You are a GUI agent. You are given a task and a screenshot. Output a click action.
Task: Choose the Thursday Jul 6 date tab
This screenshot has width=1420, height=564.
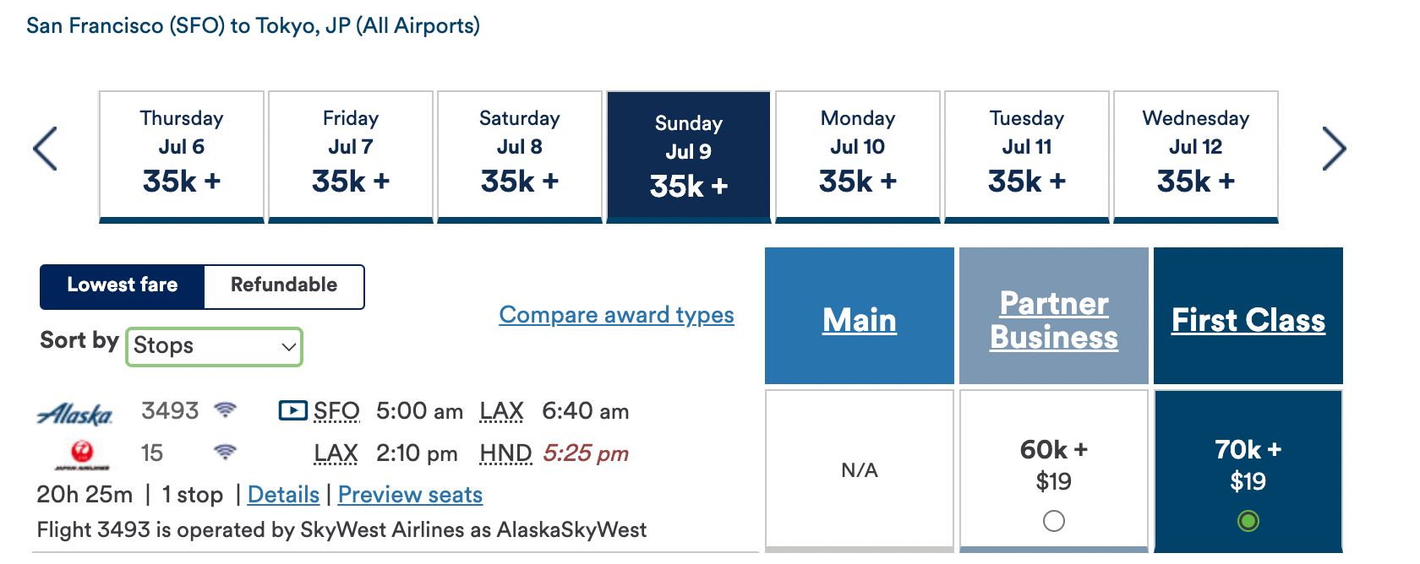[182, 156]
